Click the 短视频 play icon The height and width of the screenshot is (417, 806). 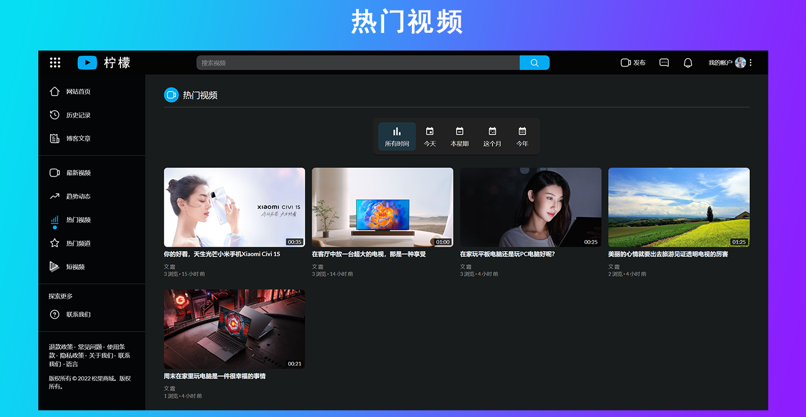click(x=54, y=267)
